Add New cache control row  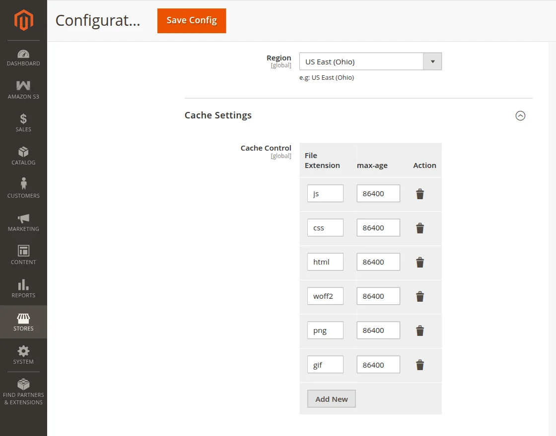332,399
